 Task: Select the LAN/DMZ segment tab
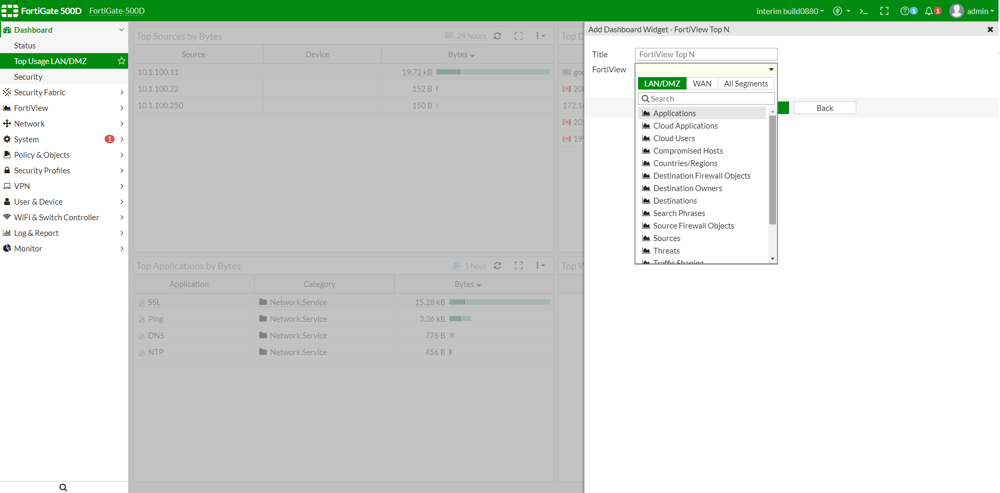[662, 83]
